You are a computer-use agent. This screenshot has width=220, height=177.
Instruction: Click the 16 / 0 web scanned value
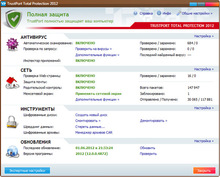tap(192, 76)
